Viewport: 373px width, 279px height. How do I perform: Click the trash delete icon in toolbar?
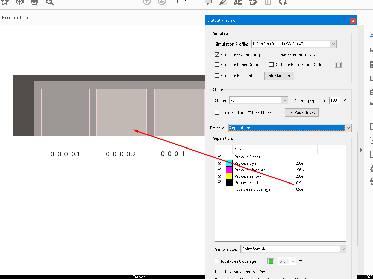click(268, 2)
